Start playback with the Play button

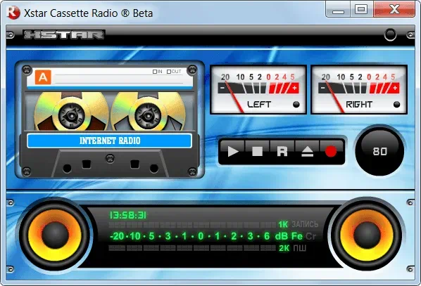(x=233, y=152)
